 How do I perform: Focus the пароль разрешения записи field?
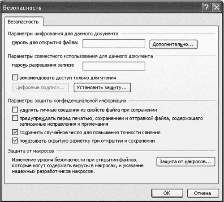tap(114, 66)
